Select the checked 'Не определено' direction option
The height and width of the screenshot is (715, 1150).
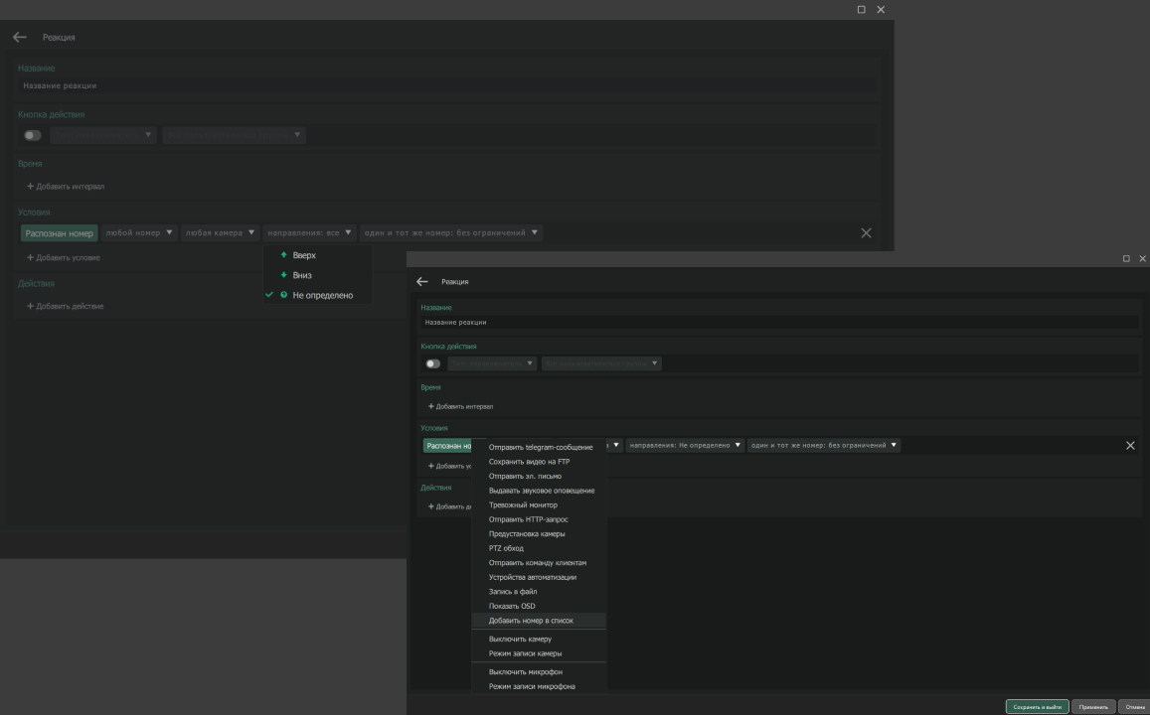pos(321,295)
